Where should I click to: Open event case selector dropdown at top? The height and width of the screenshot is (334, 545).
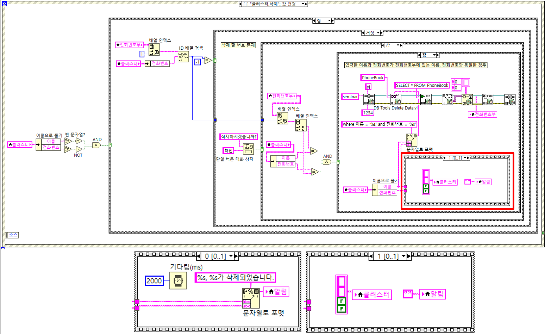(302, 4)
